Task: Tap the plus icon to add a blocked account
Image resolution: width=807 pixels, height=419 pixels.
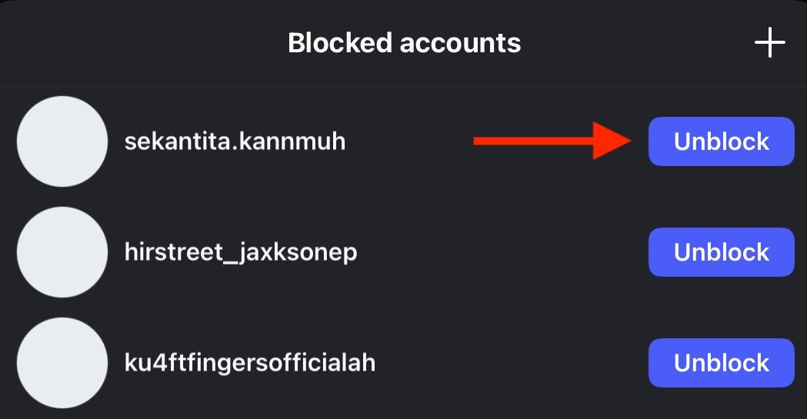Action: tap(769, 43)
